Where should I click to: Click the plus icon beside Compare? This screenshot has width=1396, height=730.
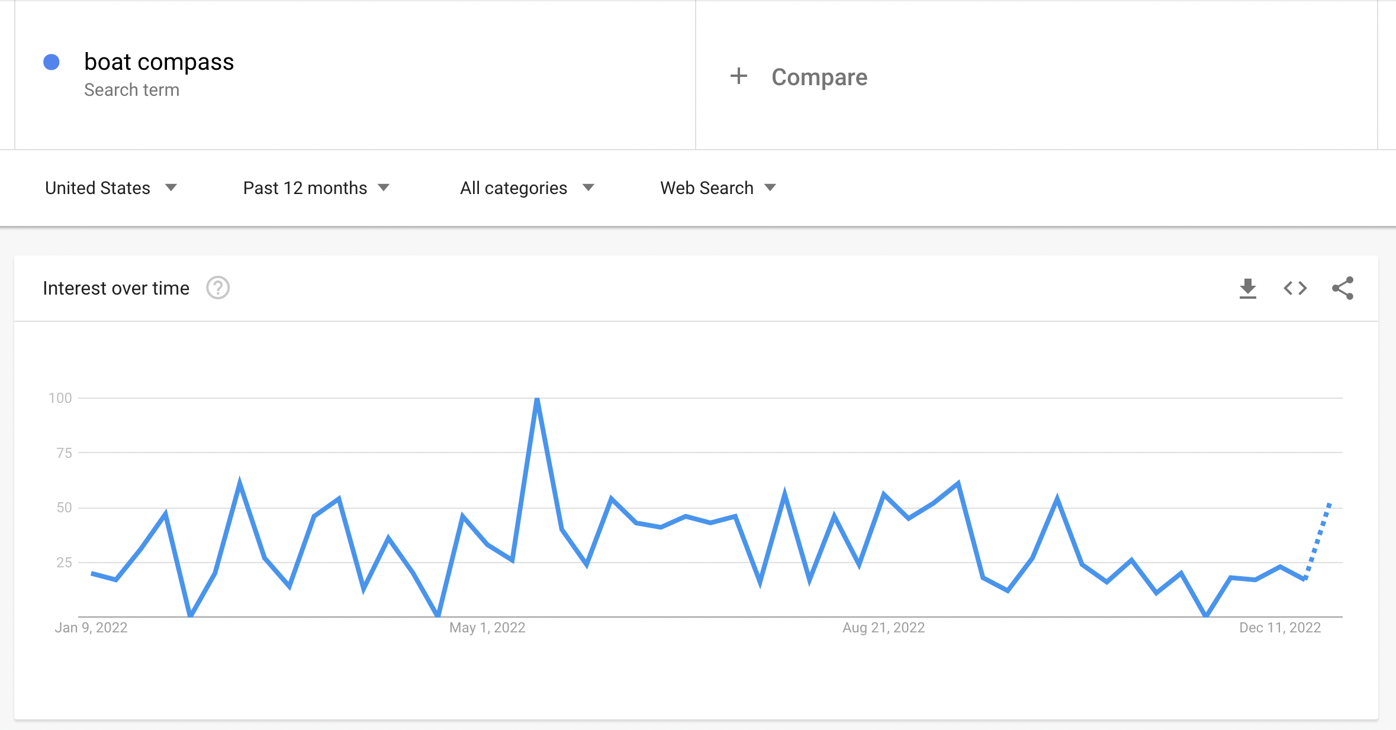click(738, 76)
